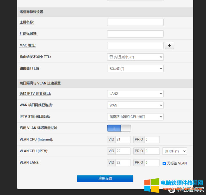
Task: Click PRIO field for VLAN LAN2
Action: (x=152, y=163)
